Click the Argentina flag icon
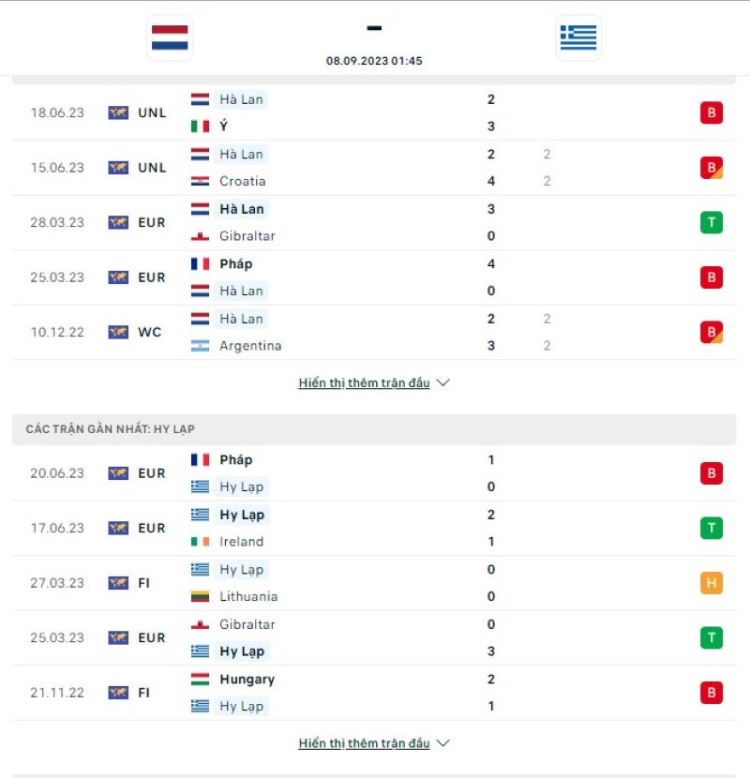The width and height of the screenshot is (750, 778). [x=201, y=346]
